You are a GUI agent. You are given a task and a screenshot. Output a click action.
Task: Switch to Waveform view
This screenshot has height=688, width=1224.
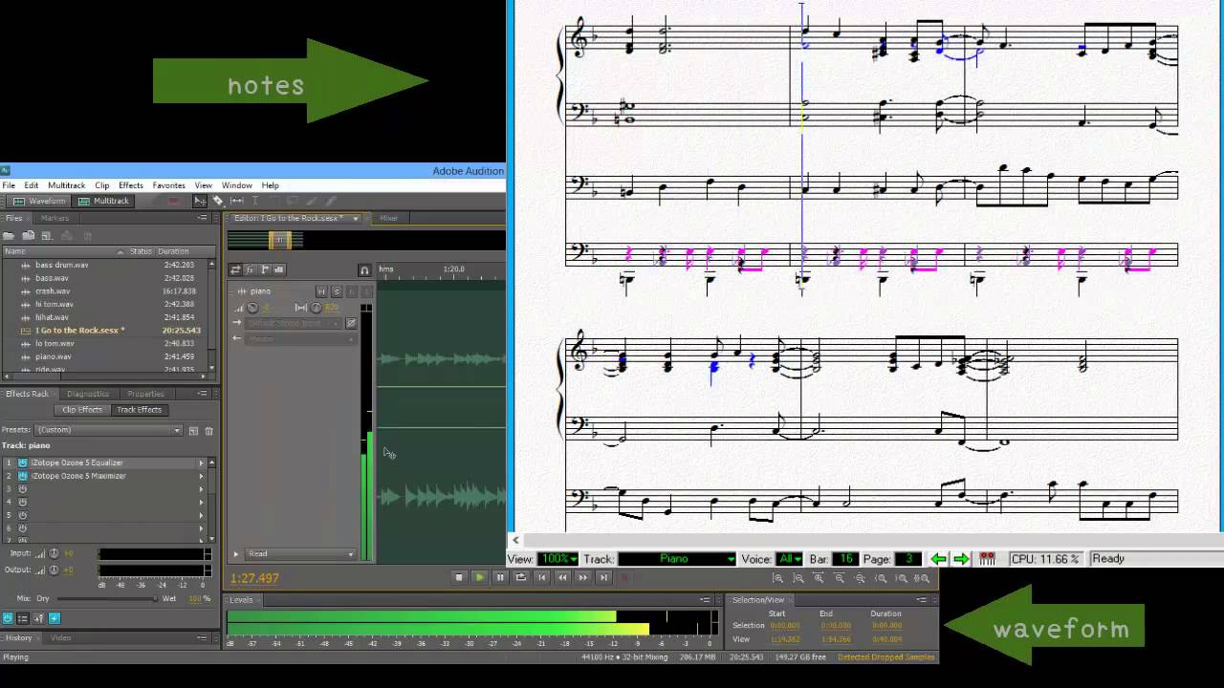point(39,201)
